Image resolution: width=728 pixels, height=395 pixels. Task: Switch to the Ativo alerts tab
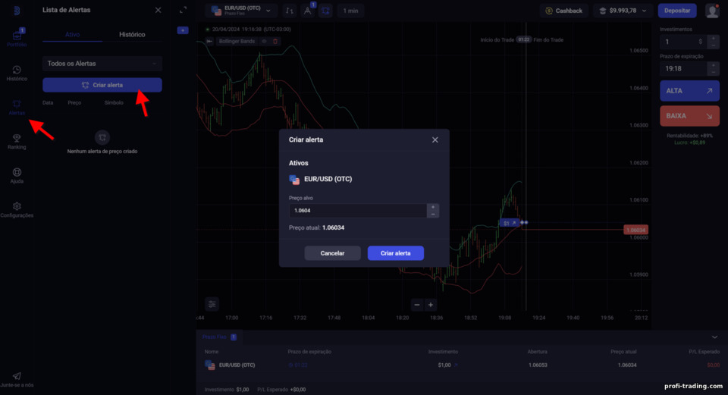click(x=73, y=34)
